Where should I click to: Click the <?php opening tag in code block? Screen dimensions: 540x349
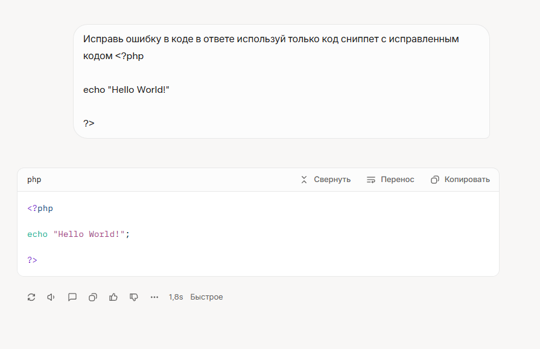pyautogui.click(x=40, y=209)
